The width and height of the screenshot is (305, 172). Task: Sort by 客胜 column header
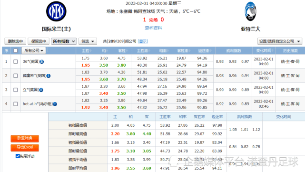pos(123,51)
